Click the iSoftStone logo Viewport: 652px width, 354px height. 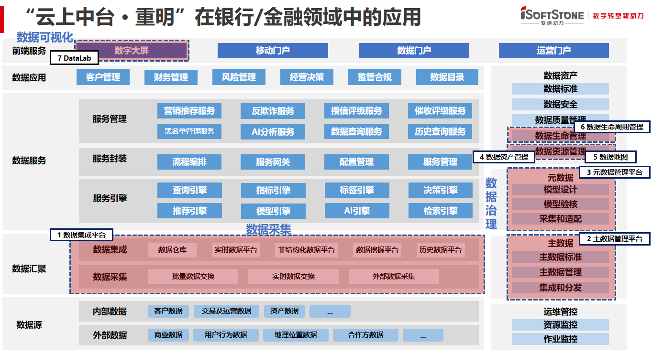pos(552,16)
